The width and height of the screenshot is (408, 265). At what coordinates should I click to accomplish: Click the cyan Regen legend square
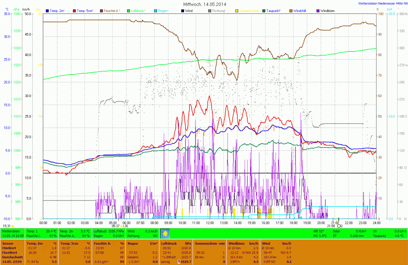pyautogui.click(x=156, y=10)
